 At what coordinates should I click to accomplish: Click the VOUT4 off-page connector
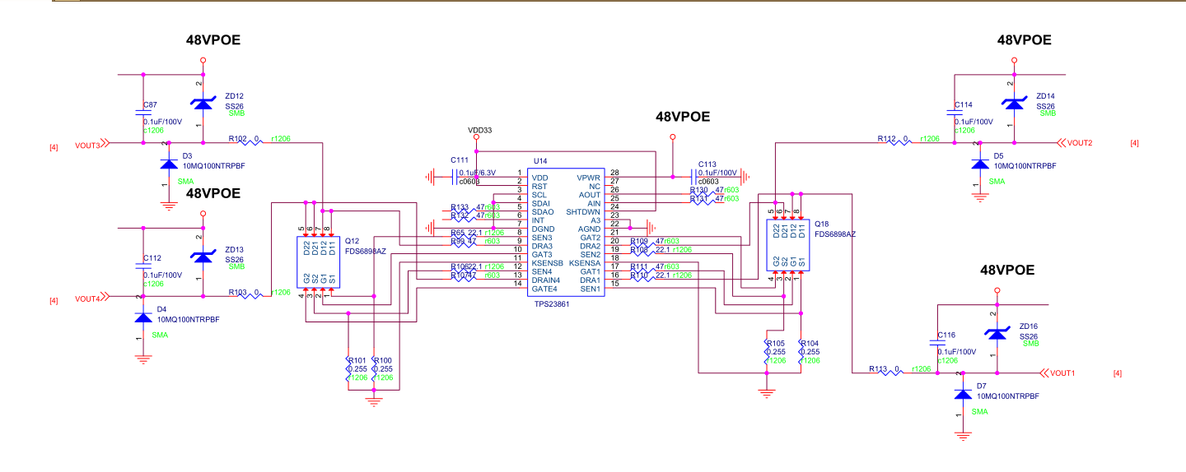click(x=91, y=298)
